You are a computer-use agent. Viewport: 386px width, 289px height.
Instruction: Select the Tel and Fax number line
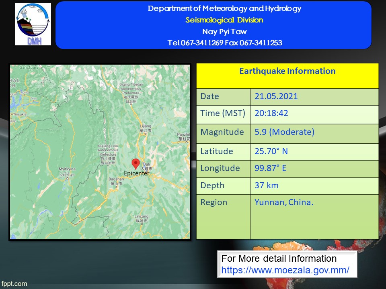pos(225,43)
